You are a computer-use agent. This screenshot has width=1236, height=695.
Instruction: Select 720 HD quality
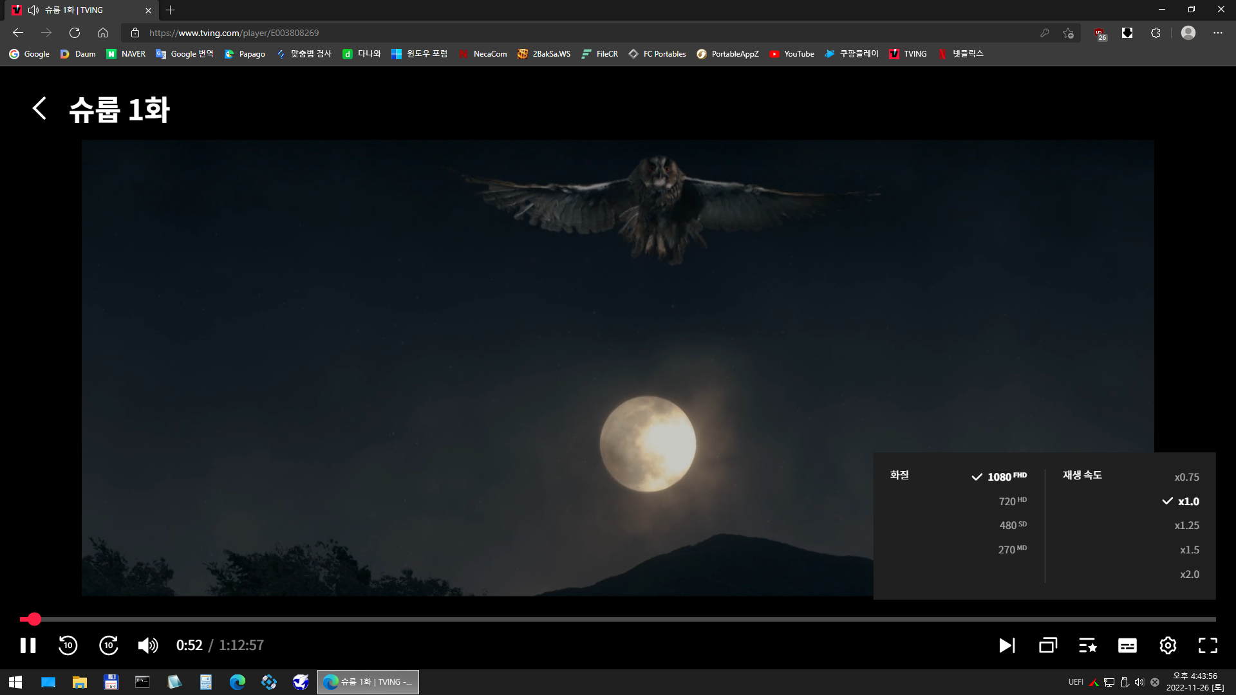[1013, 501]
